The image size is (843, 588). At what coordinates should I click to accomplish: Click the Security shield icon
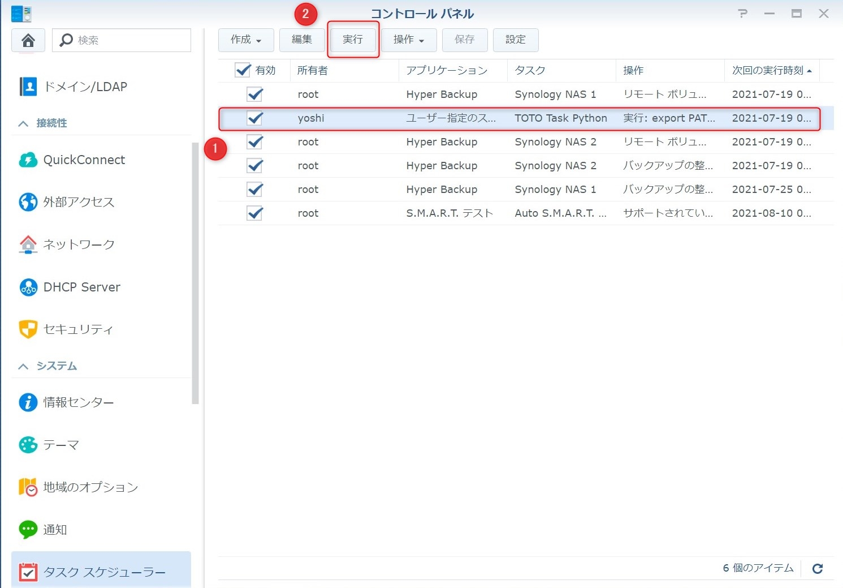pos(28,329)
